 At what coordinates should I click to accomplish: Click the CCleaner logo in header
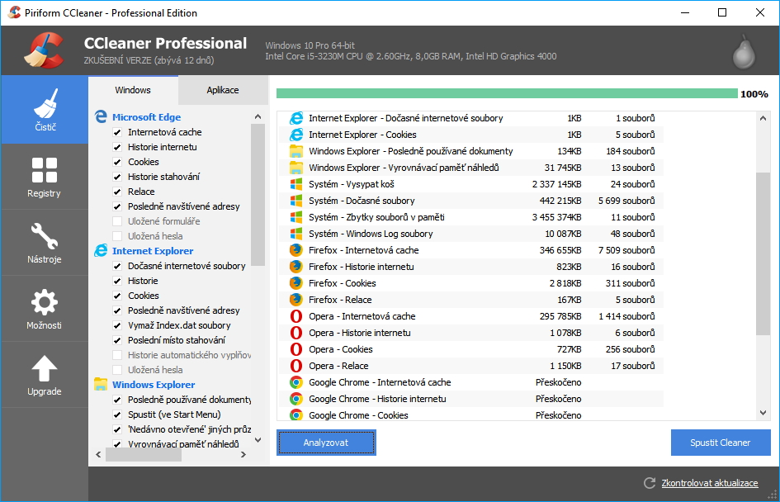pos(44,50)
